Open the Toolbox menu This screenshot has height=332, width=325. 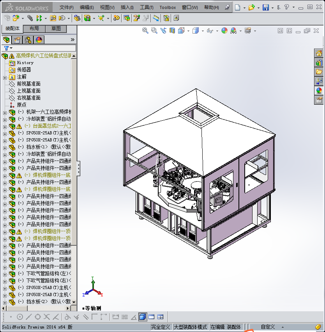168,7
